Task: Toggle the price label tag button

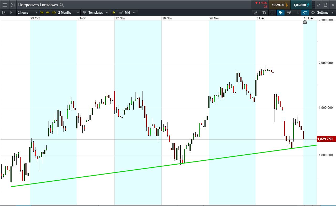Action: click(305, 13)
